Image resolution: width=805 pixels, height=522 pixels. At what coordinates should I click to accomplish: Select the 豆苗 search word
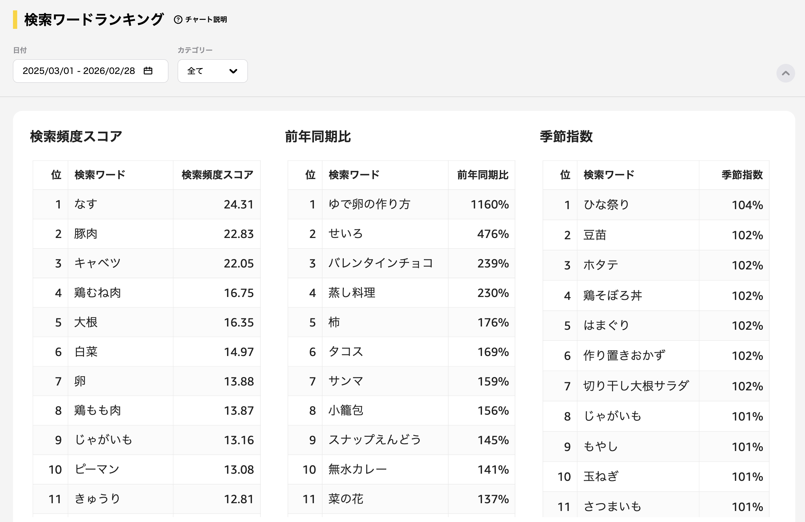[x=595, y=235]
